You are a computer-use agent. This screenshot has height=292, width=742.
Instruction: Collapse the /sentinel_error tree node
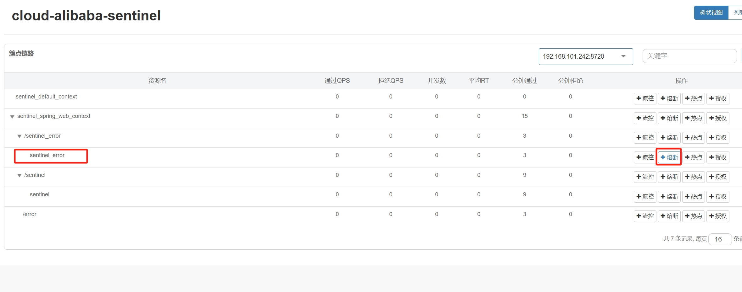tap(20, 136)
